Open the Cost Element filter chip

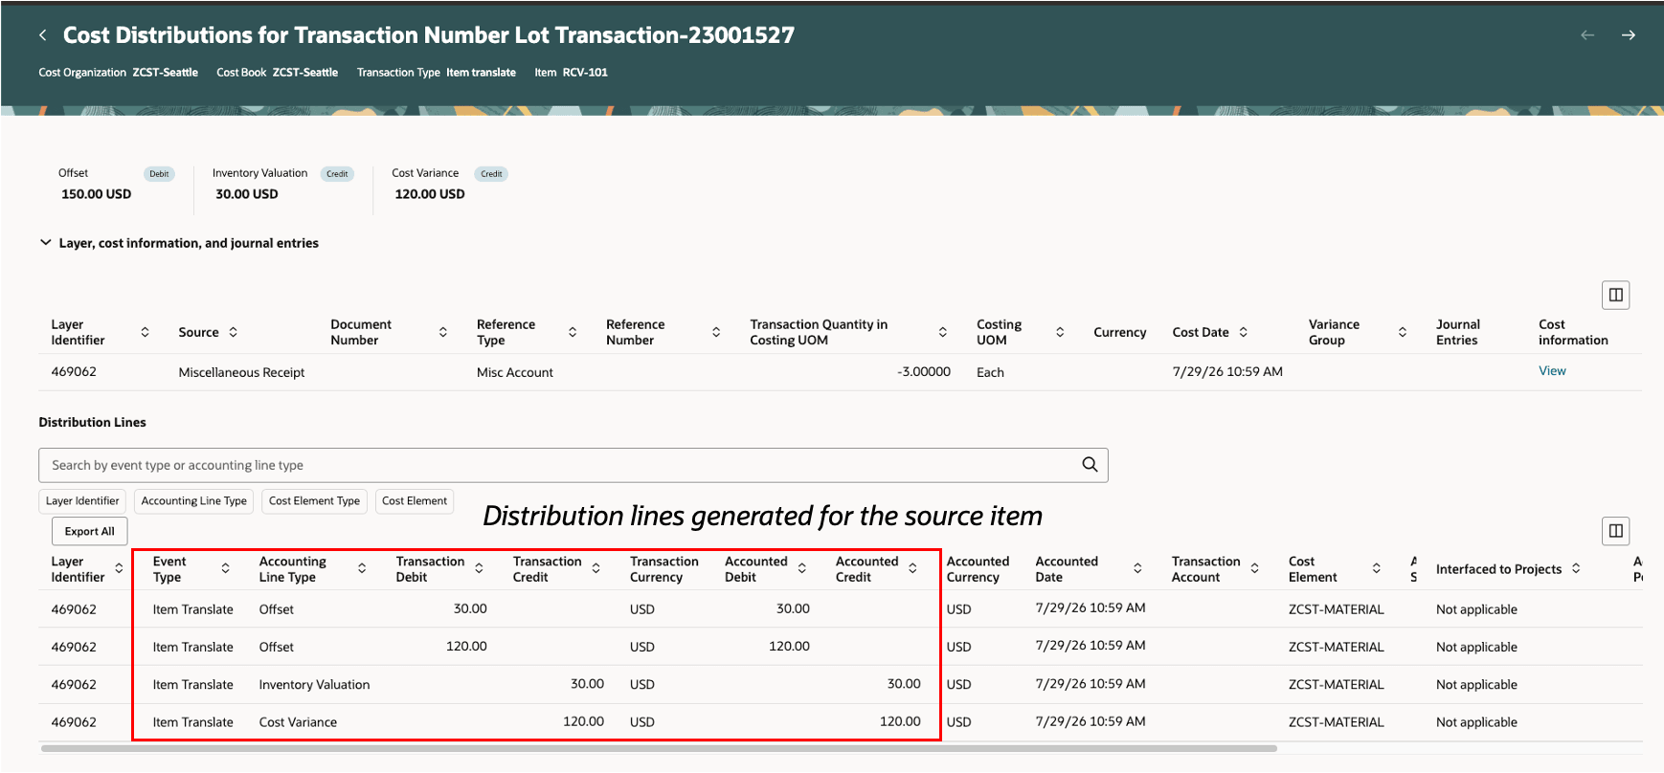click(415, 501)
